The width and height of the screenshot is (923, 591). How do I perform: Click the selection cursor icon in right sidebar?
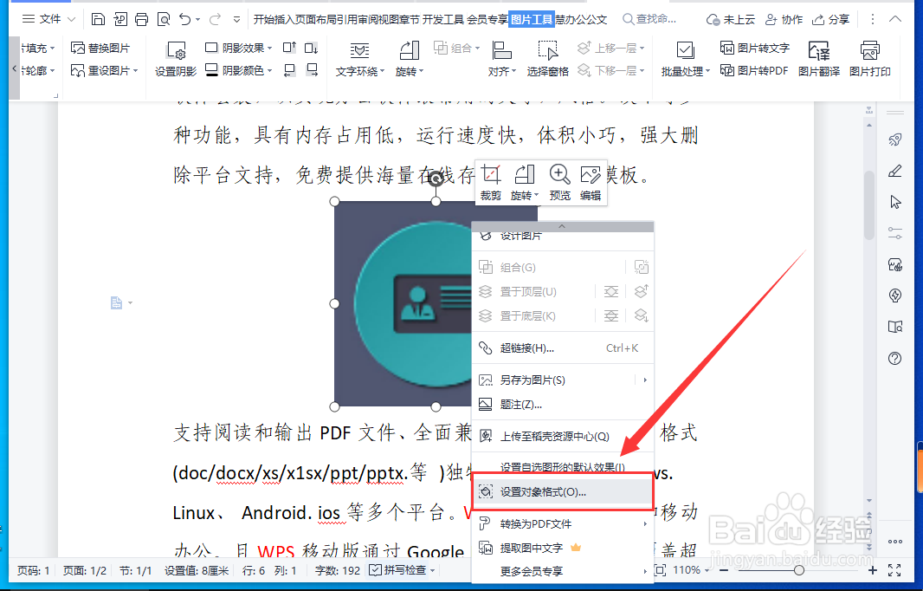click(894, 202)
